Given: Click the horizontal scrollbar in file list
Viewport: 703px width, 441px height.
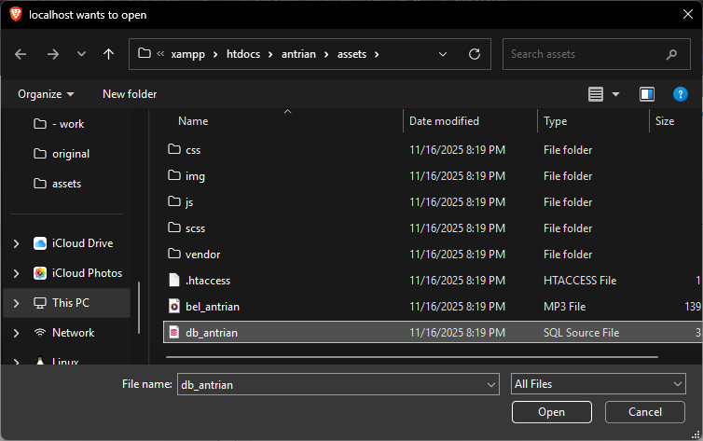Looking at the screenshot, I should tap(411, 356).
